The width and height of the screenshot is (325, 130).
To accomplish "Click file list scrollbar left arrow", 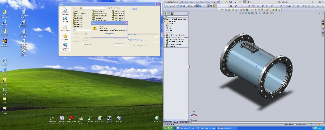I will (x=74, y=30).
